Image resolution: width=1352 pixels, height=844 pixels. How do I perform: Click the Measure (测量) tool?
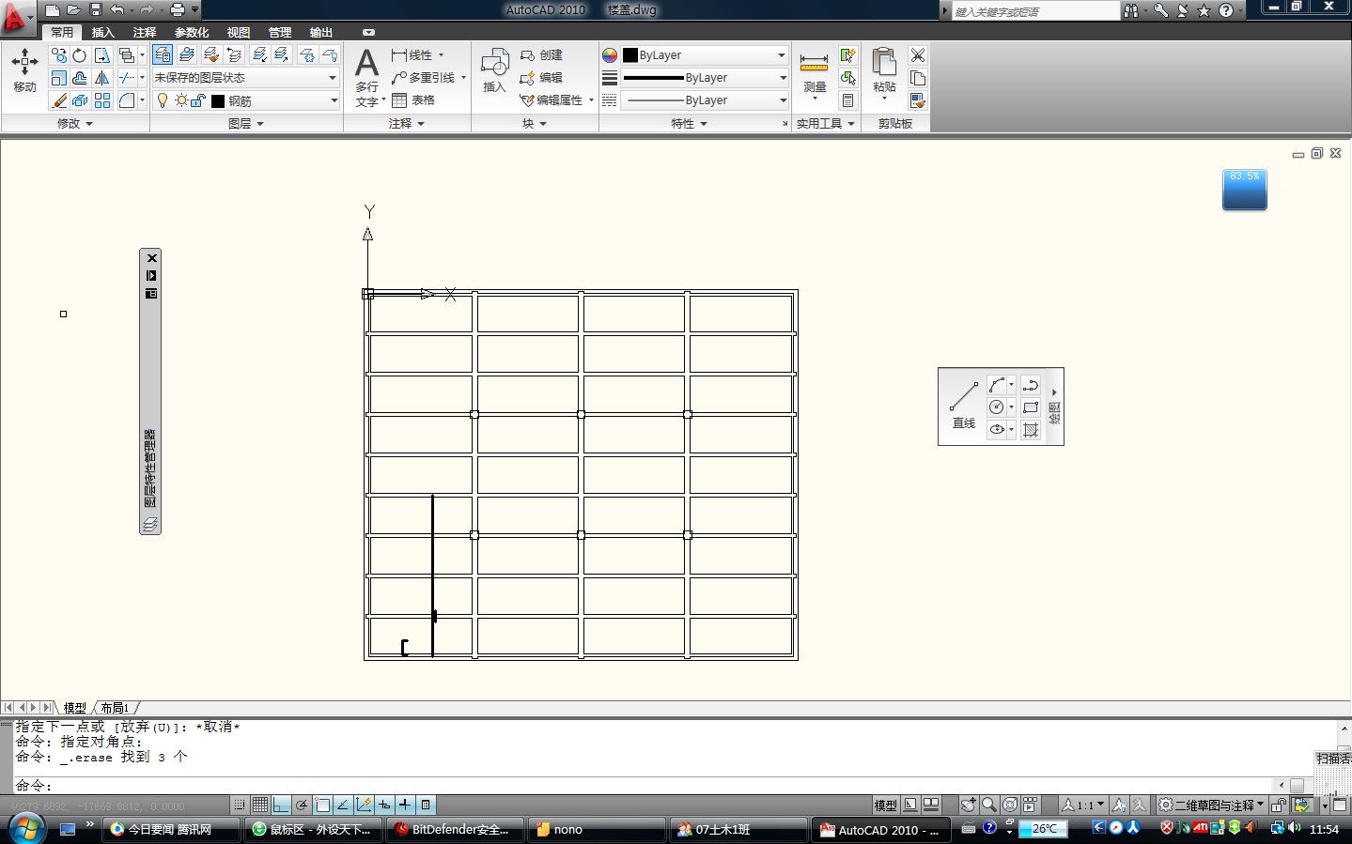pyautogui.click(x=814, y=75)
